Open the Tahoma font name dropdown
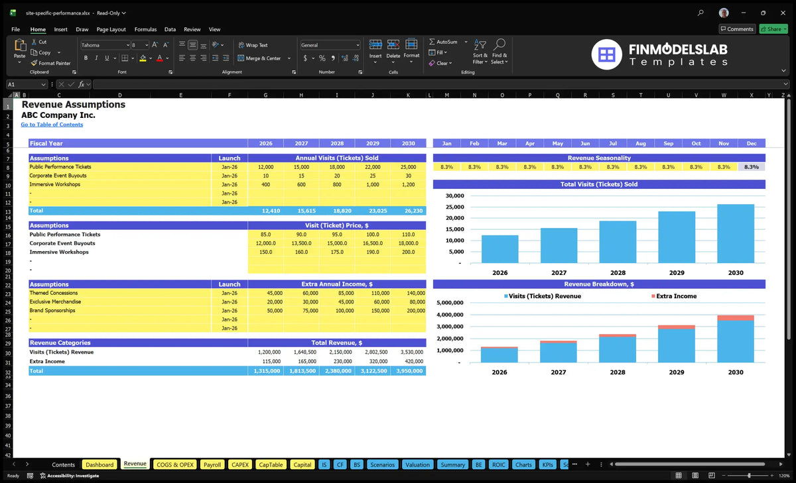 127,45
